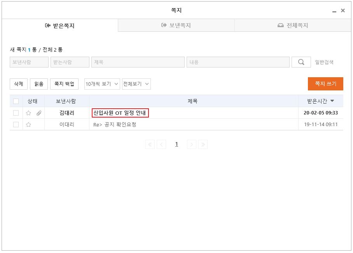Viewport: 353px width, 253px height.
Task: Jump to the last page arrow
Action: [203, 144]
